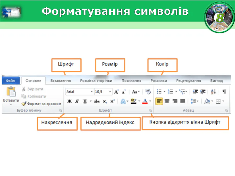Click the Sort (A-Z) icon

coord(213,92)
